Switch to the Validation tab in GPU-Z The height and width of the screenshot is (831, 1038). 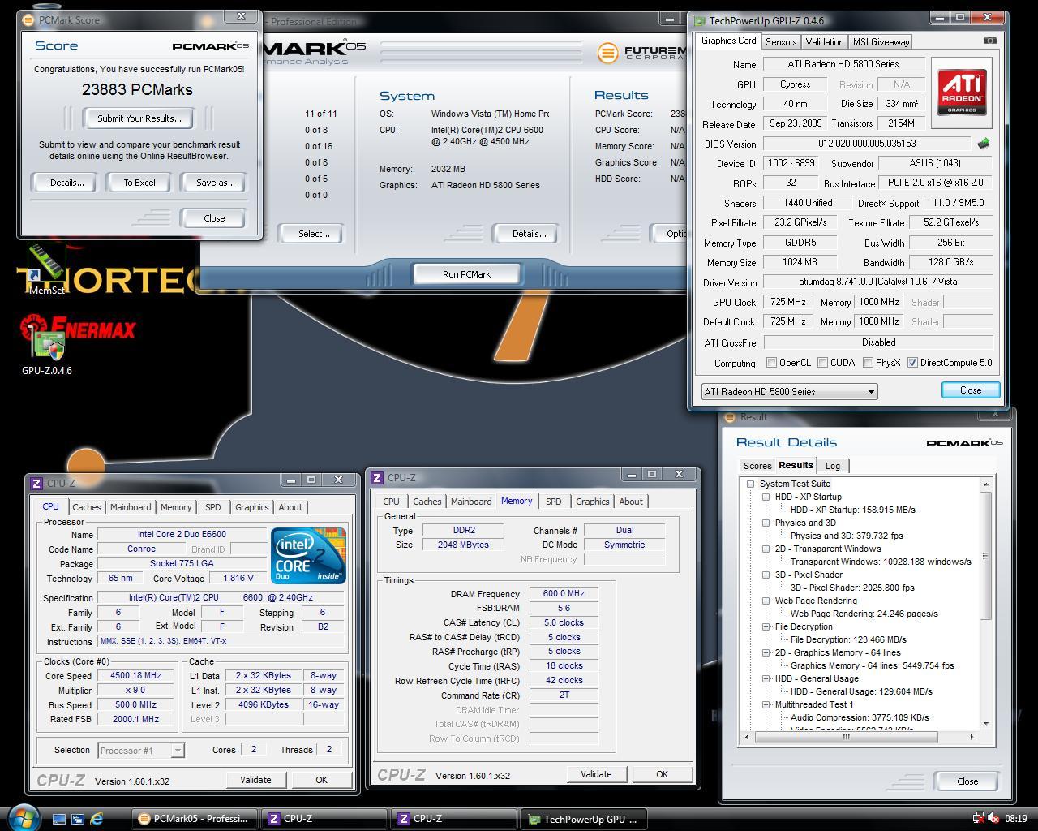coord(825,42)
